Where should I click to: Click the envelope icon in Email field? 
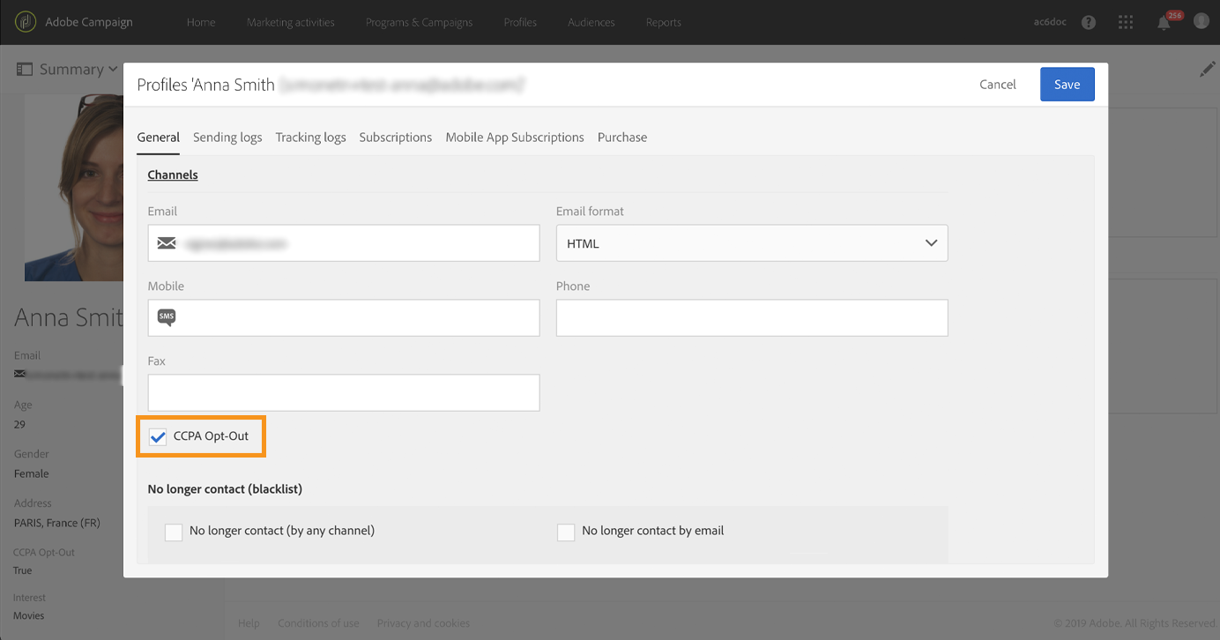[167, 243]
